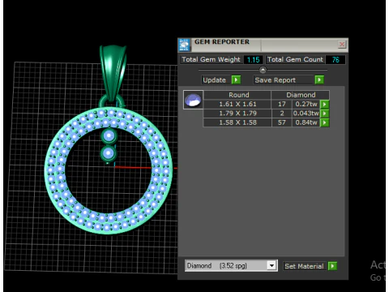Viewport: 389px width, 292px height.
Task: Click the Gem Reporter logo icon
Action: point(184,45)
